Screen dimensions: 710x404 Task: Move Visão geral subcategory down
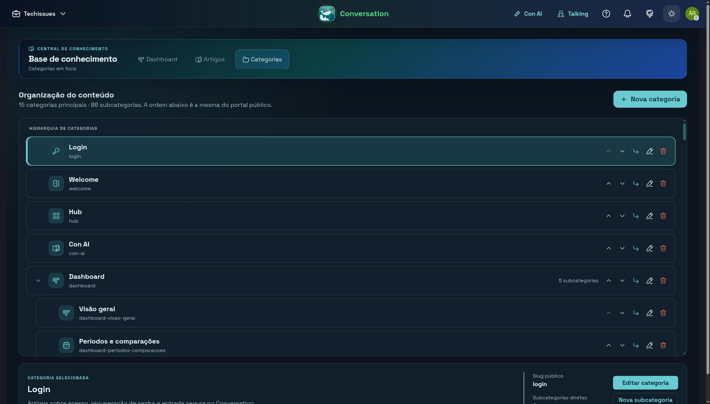pyautogui.click(x=622, y=313)
